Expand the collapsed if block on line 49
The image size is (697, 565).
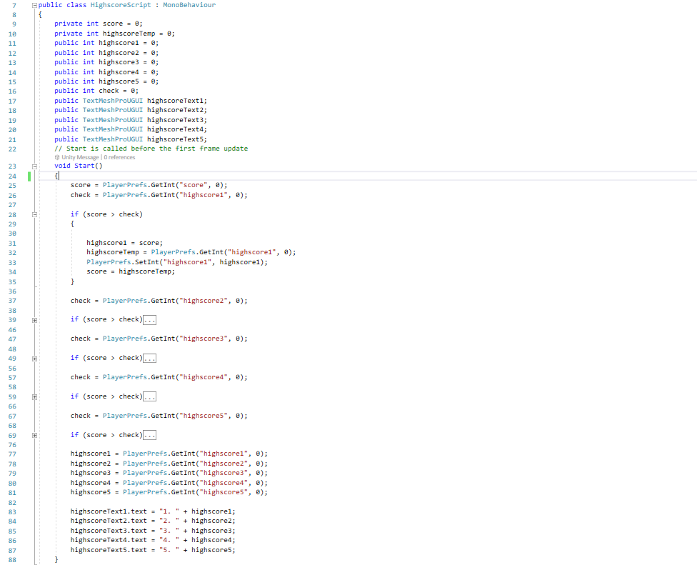tap(34, 359)
